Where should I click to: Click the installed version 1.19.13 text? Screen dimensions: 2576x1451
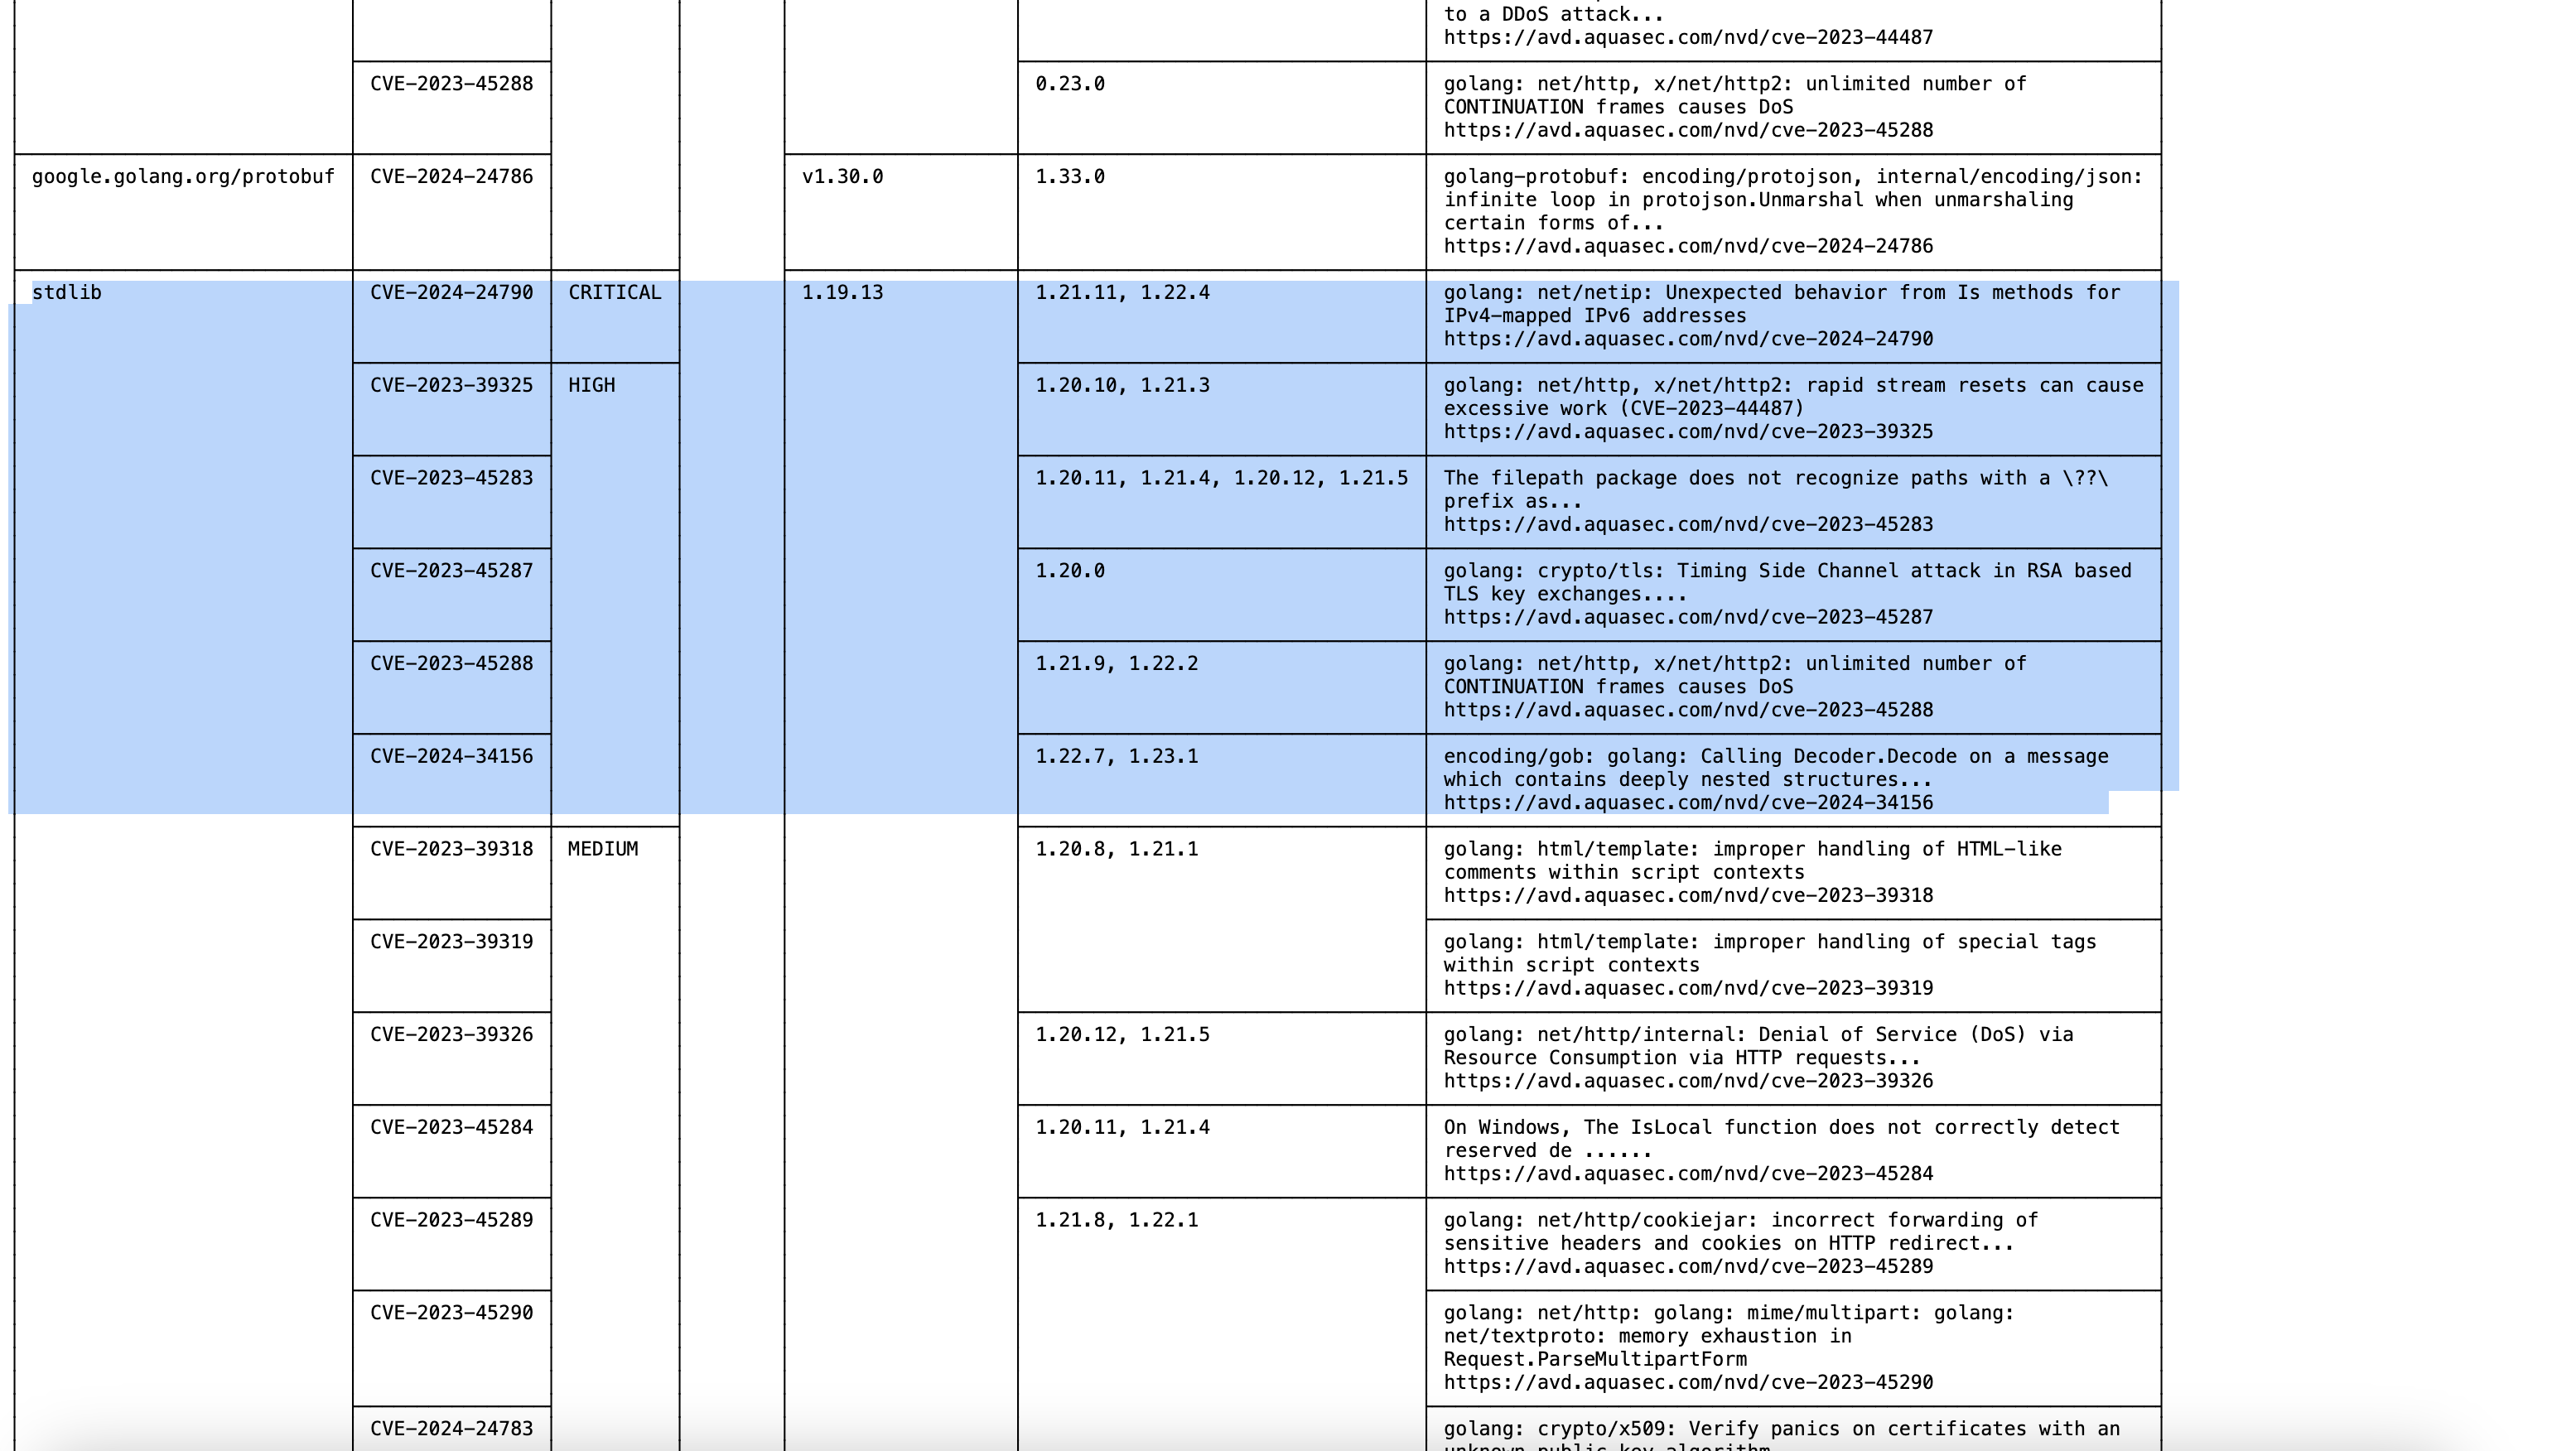tap(842, 293)
